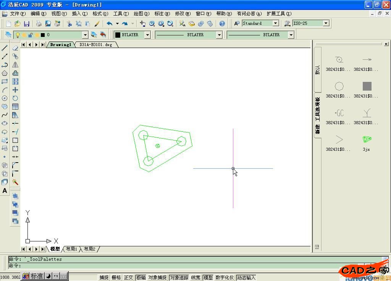Insert the 3jx block from tool palette

click(367, 140)
